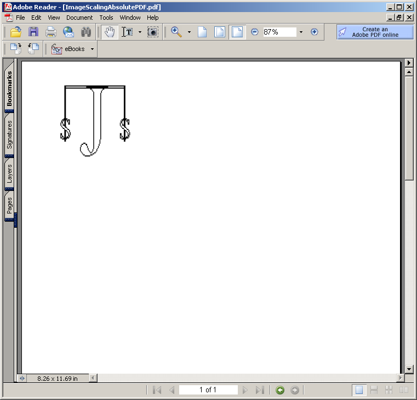Save a copy using floppy disk icon
Viewport: 417px width, 400px height.
[33, 32]
